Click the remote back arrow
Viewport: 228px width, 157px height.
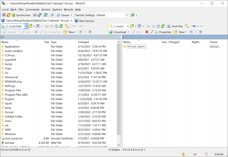point(194,26)
